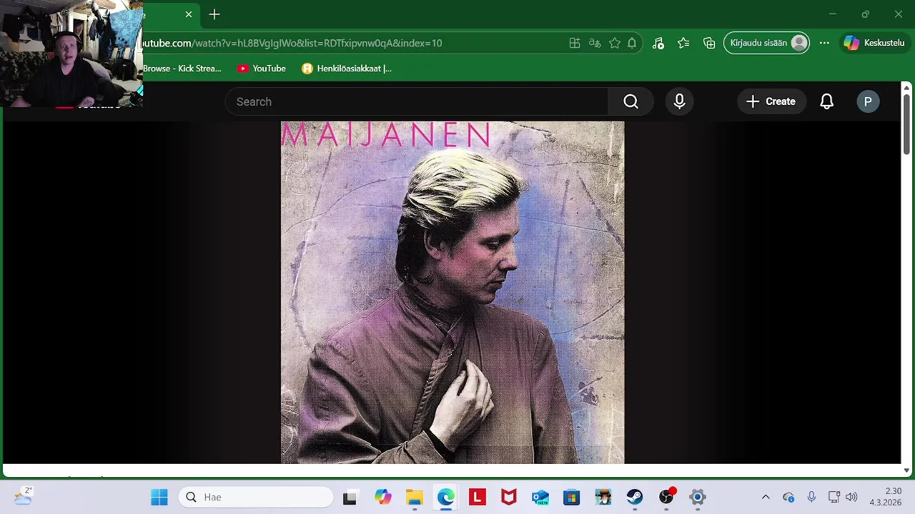Image resolution: width=915 pixels, height=514 pixels.
Task: Click the YouTube search magnifier button
Action: [x=630, y=101]
